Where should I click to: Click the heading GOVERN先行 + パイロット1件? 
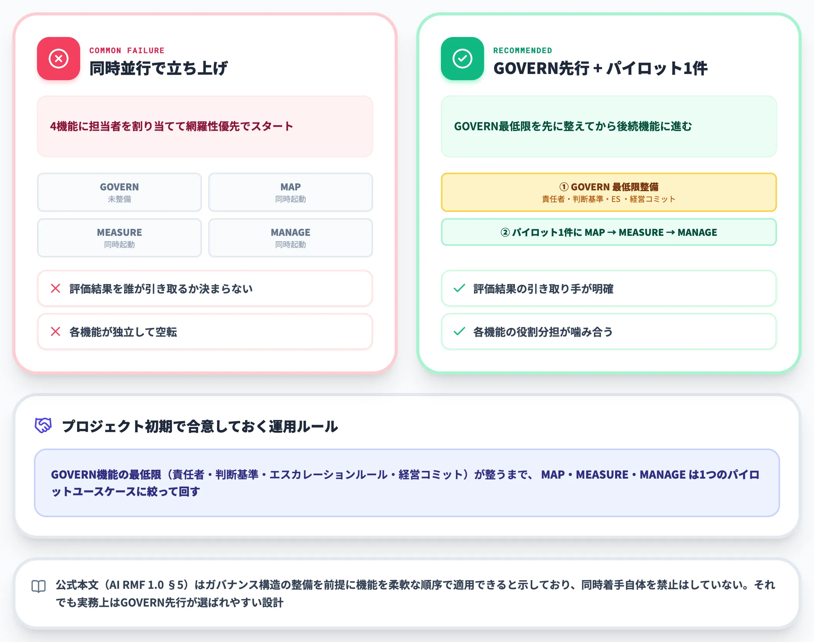click(600, 68)
